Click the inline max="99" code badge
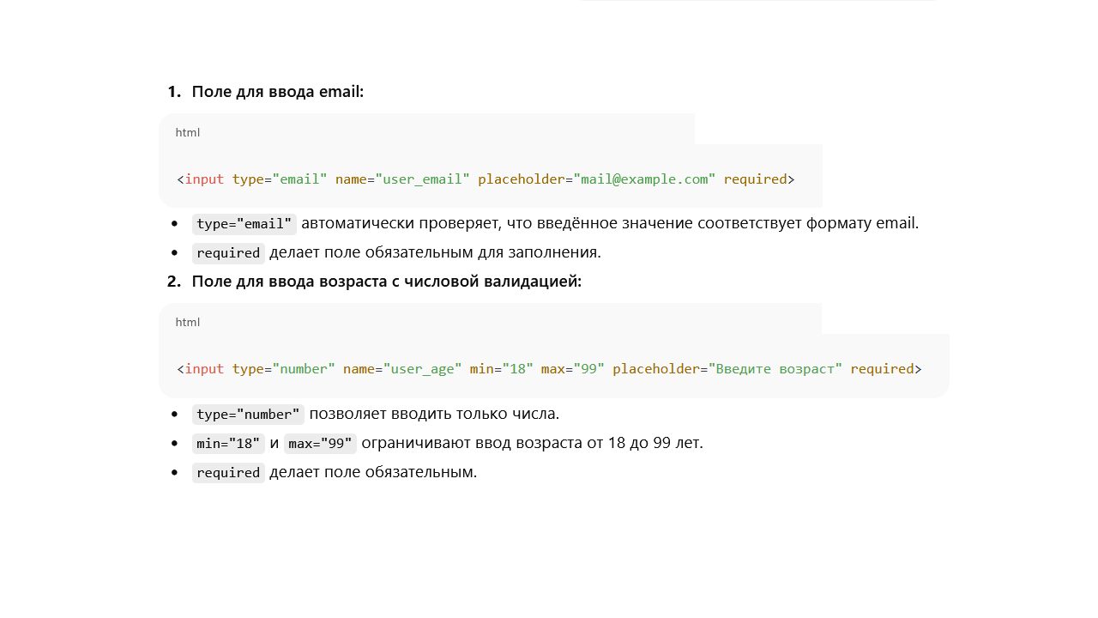The image size is (1098, 618). point(320,444)
